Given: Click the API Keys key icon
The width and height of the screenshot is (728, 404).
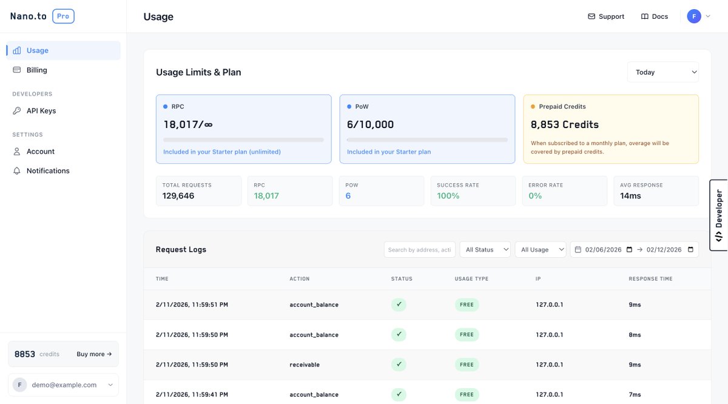Looking at the screenshot, I should [x=17, y=110].
